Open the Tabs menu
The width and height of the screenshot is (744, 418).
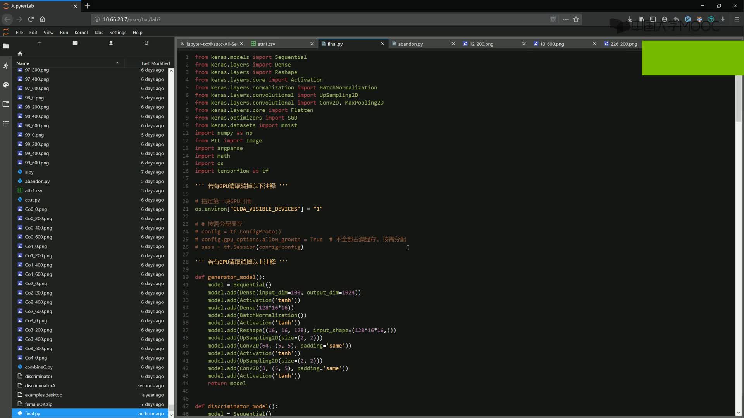tap(98, 33)
